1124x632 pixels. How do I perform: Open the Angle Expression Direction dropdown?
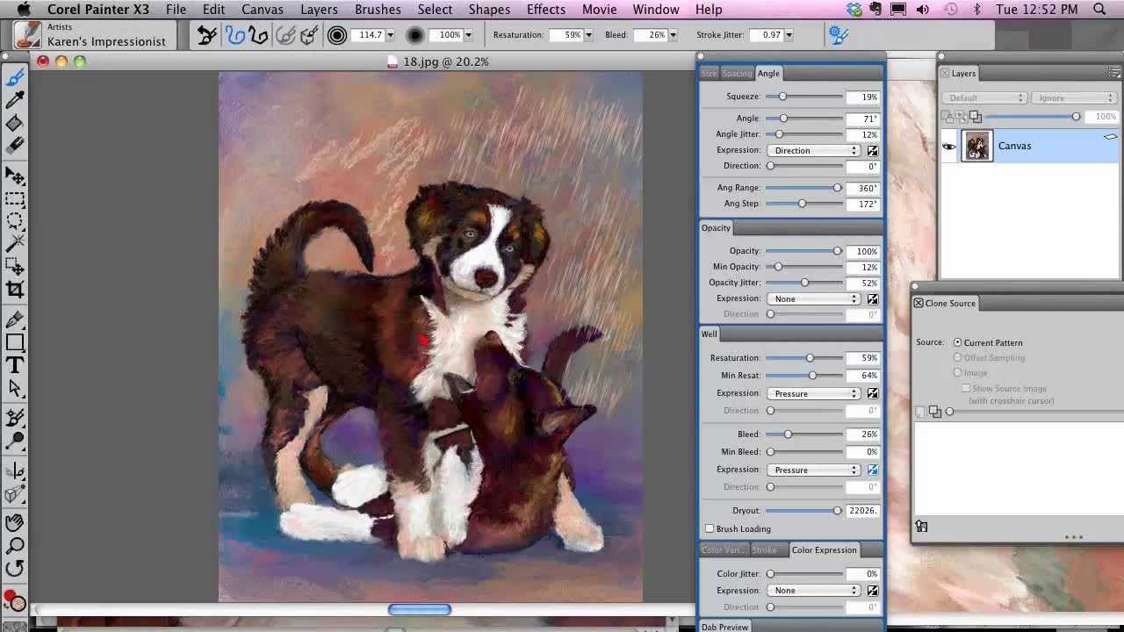[x=813, y=151]
